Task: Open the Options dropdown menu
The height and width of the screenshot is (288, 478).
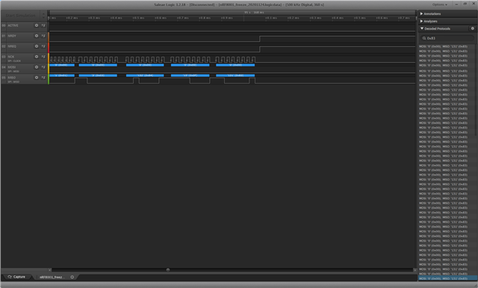Action: pos(440,4)
